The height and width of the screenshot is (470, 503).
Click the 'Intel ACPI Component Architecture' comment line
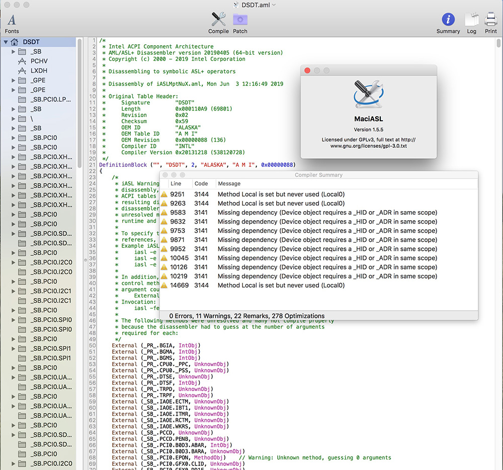(161, 46)
